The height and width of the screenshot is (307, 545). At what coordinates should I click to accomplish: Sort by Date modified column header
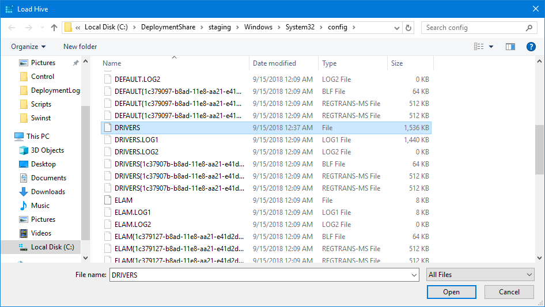[274, 63]
